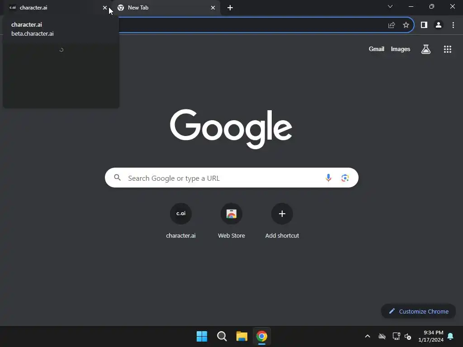Focus the Search Google or type a URL box
This screenshot has width=463, height=347.
[x=231, y=178]
